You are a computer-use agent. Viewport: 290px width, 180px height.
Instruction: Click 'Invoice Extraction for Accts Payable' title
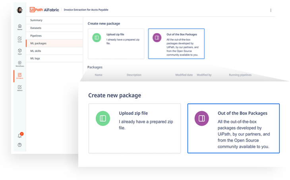coord(86,10)
